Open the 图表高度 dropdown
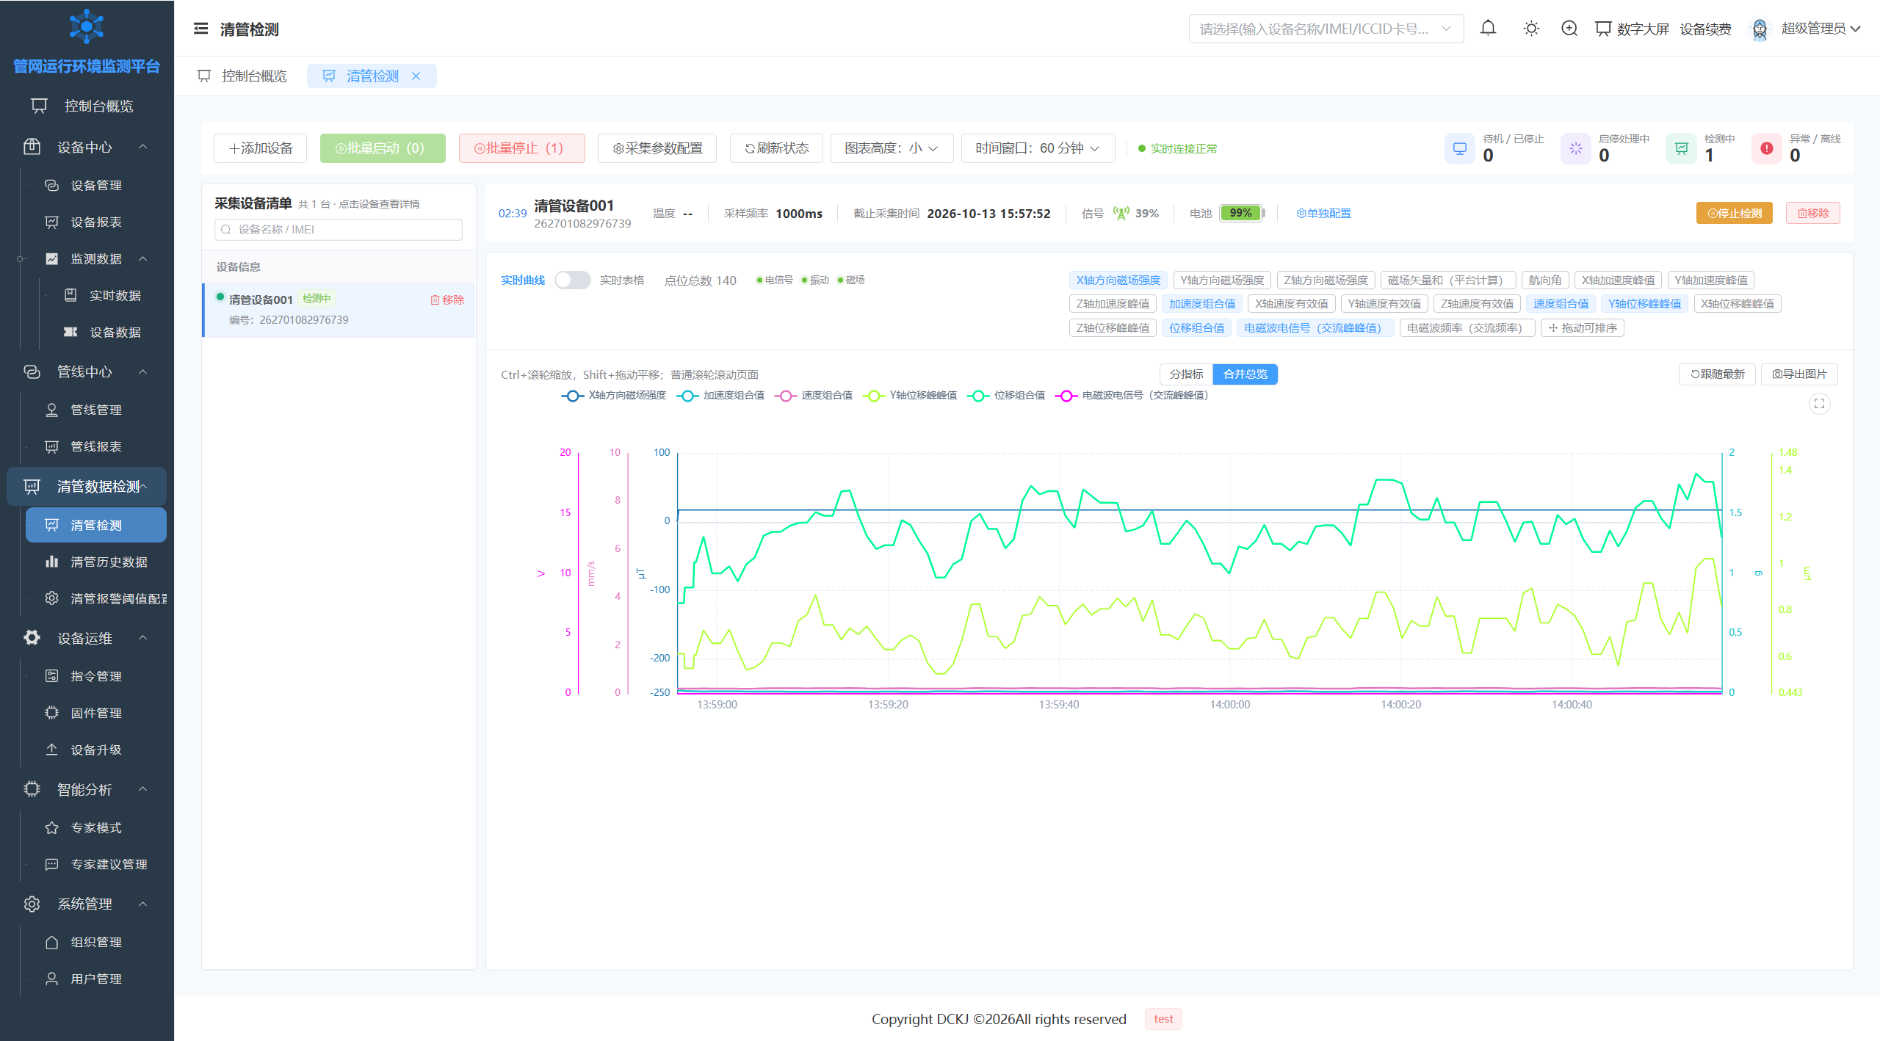 pyautogui.click(x=892, y=148)
